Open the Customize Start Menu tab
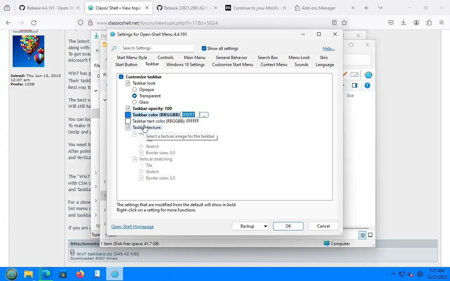The height and width of the screenshot is (281, 450). point(232,65)
